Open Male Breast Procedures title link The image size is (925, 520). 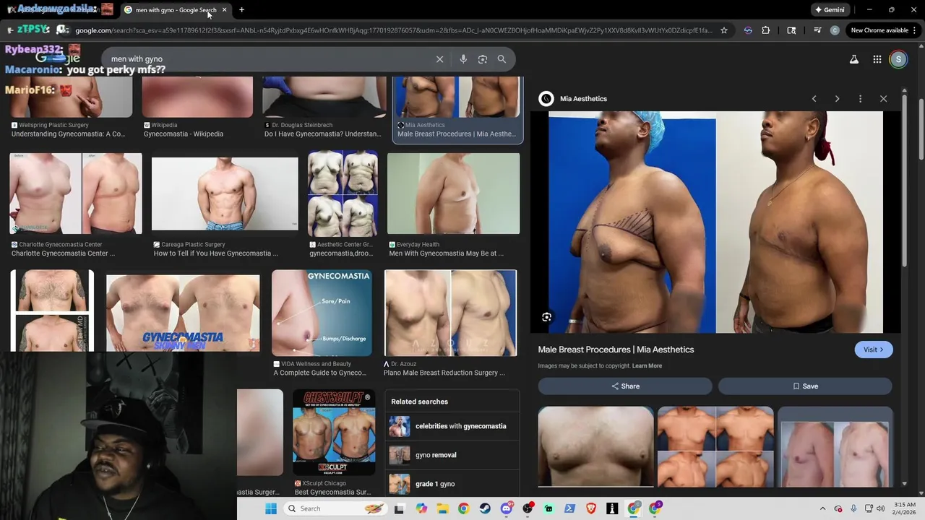tap(616, 350)
